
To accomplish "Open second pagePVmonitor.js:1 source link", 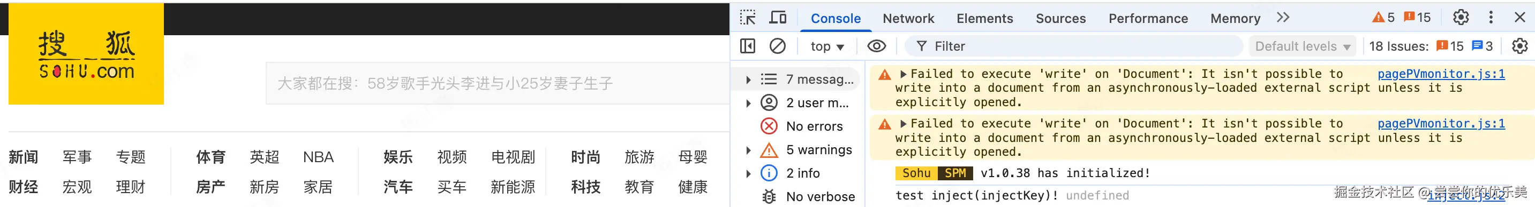I will 1441,124.
